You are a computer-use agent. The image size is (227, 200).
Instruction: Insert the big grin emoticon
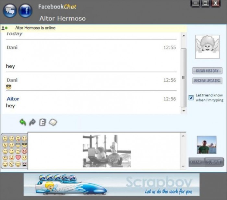click(x=24, y=138)
